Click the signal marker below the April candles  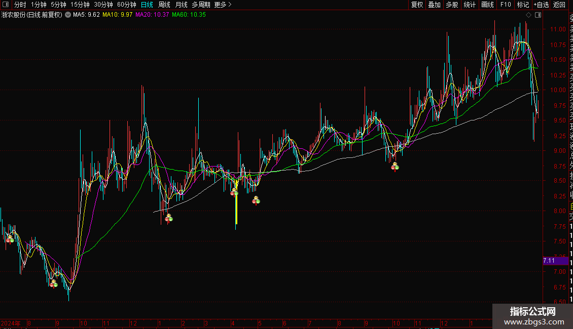(x=234, y=192)
